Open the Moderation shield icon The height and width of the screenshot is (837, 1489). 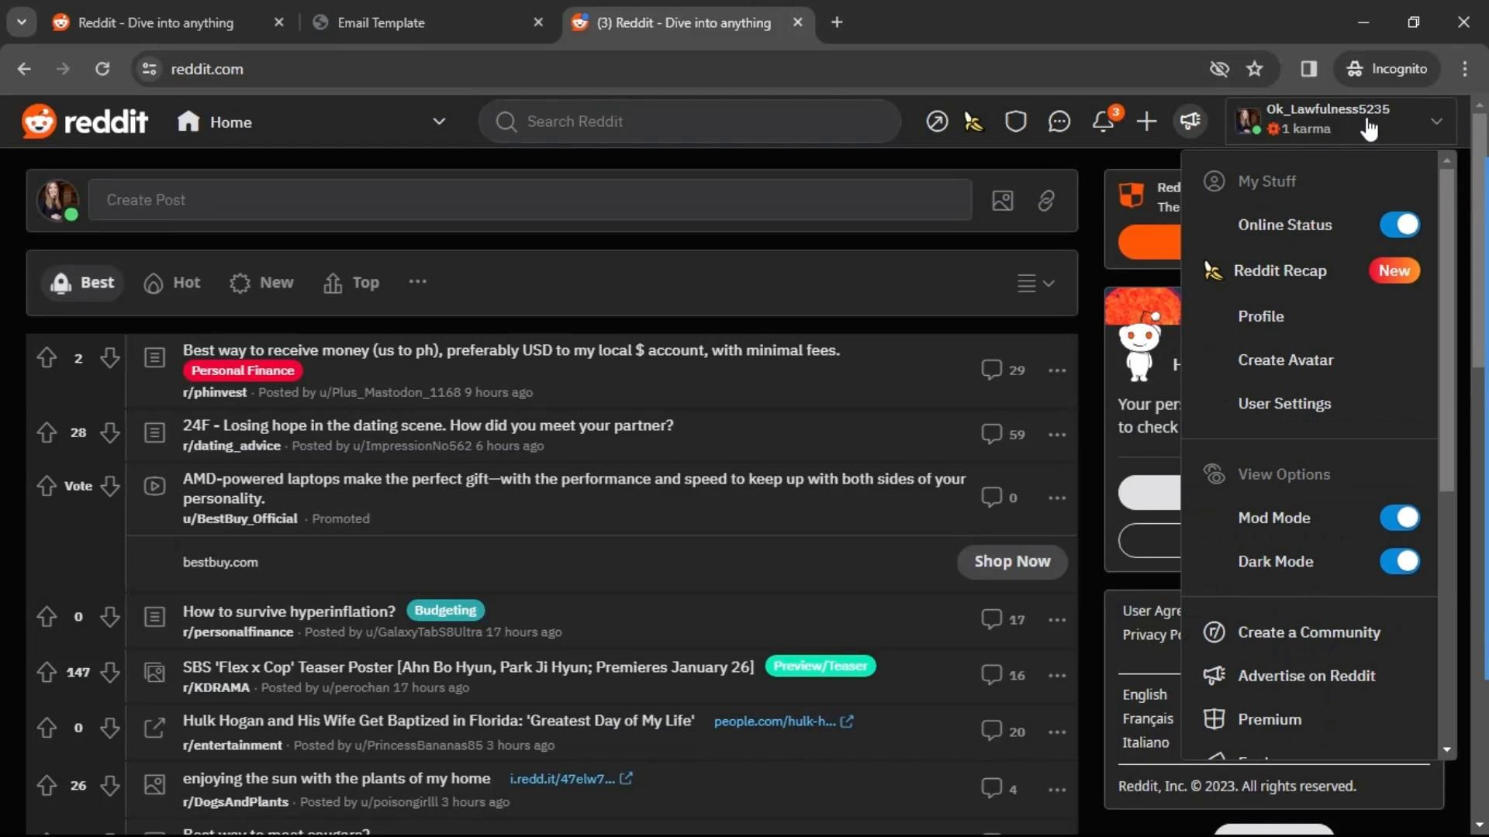(1015, 122)
